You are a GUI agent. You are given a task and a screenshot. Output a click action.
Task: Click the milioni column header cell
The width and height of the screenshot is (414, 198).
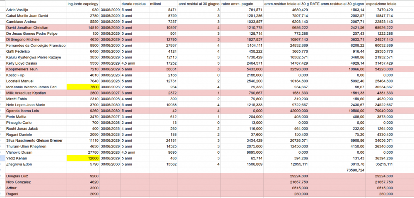tap(164, 4)
